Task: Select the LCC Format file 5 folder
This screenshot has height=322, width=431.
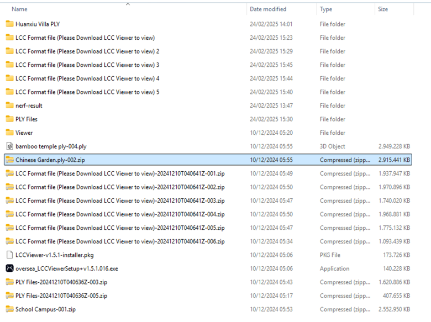Action: (87, 92)
